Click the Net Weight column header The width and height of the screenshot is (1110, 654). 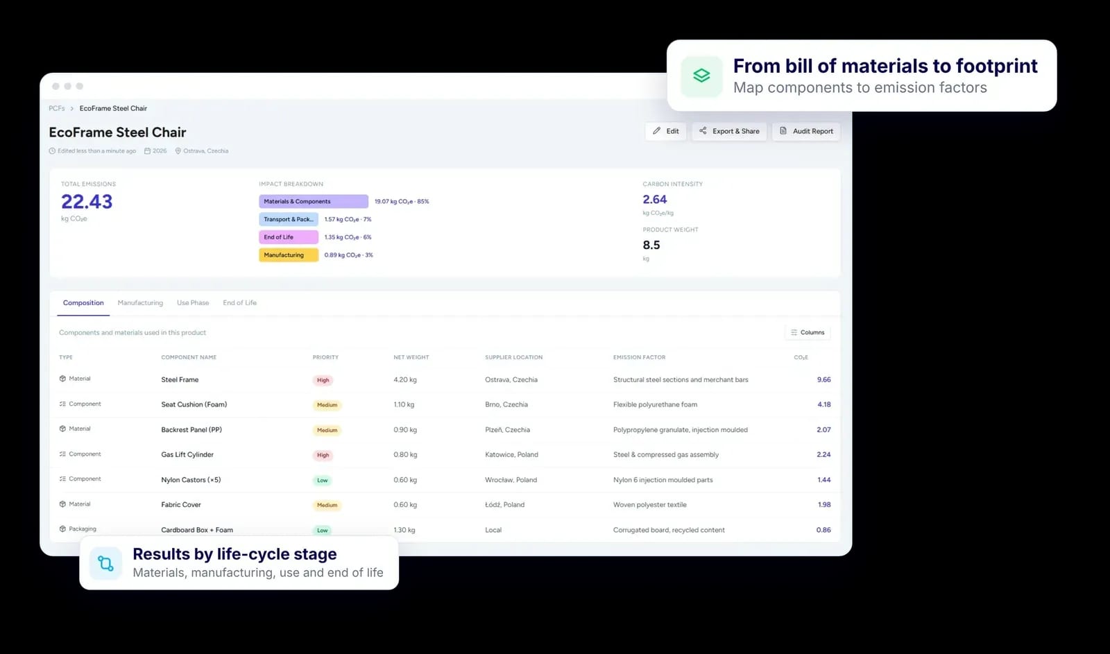(x=411, y=358)
